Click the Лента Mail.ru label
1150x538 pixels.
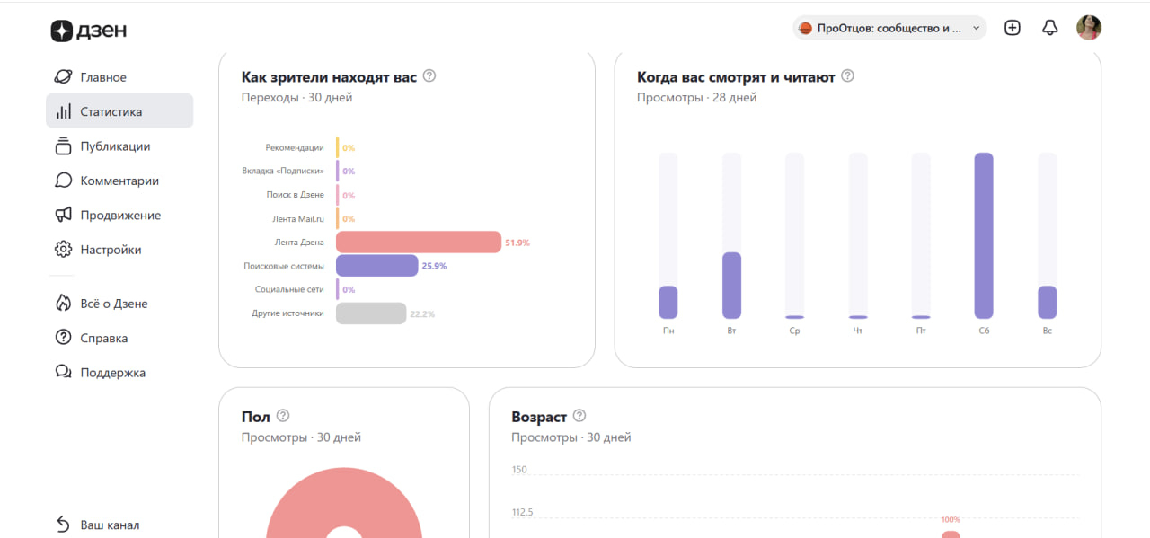298,218
